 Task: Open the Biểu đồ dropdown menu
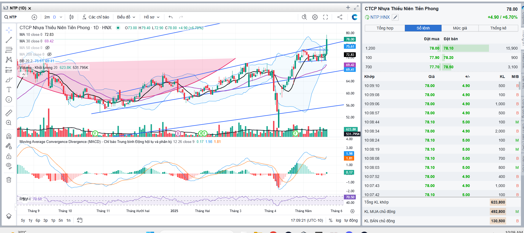point(126,17)
